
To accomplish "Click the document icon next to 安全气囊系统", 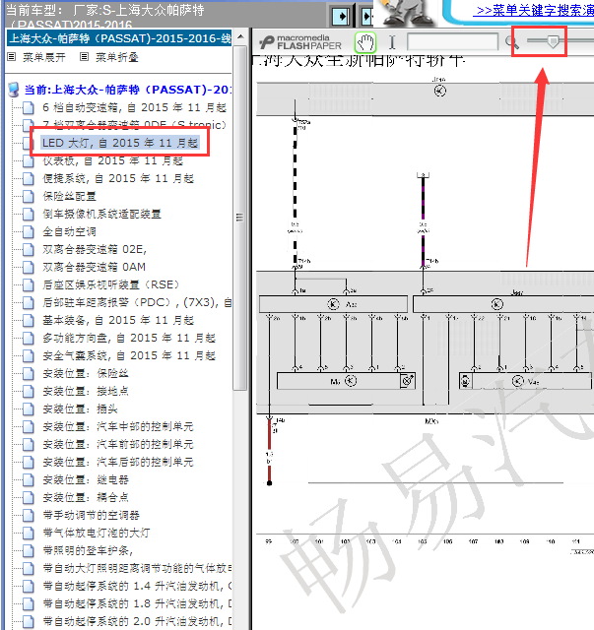I will [29, 355].
